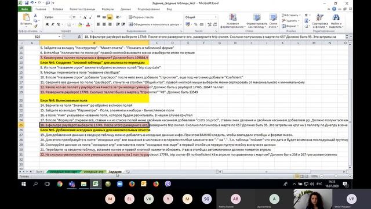371x209 pixels.
Task: Click the Decrease Decimal icon
Action: pyautogui.click(x=215, y=24)
